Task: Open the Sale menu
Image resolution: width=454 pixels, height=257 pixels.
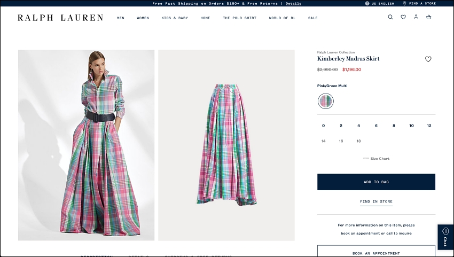Action: pyautogui.click(x=312, y=18)
